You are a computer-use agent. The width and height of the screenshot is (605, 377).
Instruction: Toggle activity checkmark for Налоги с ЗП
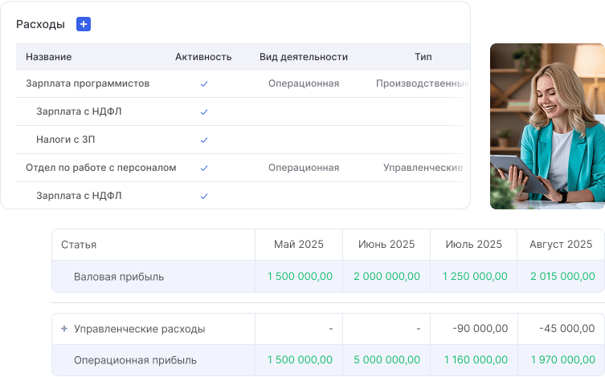click(204, 140)
